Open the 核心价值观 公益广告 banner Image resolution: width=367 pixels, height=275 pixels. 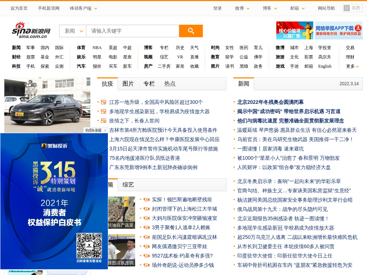click(x=295, y=30)
